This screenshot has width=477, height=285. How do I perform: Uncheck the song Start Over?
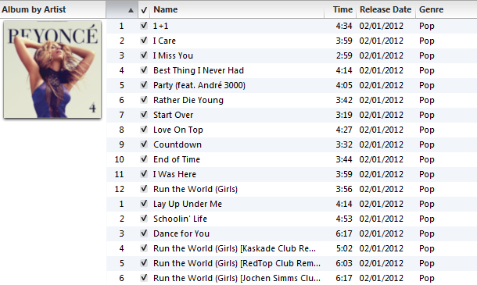(x=144, y=115)
